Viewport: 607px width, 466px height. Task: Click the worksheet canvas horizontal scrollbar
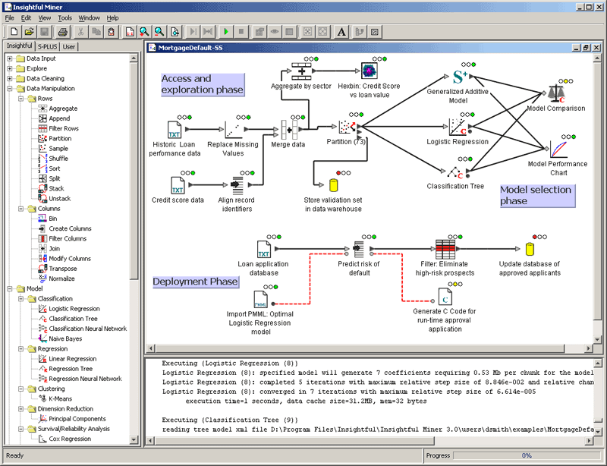(x=360, y=348)
